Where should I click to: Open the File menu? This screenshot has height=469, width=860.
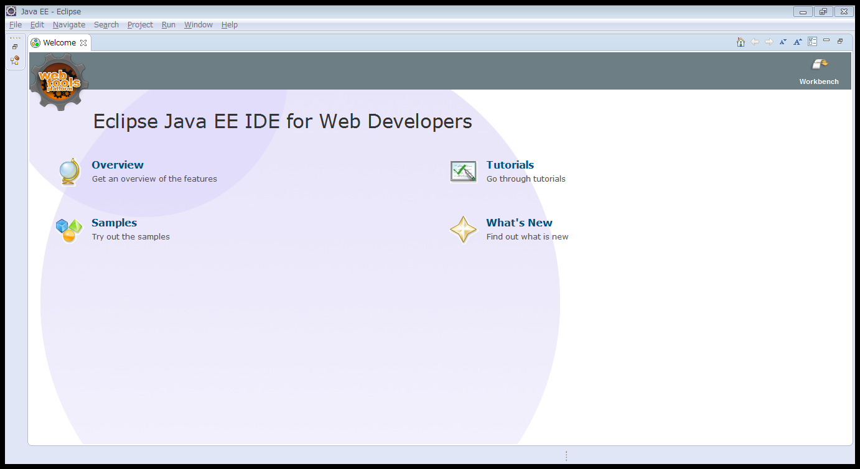(x=16, y=25)
